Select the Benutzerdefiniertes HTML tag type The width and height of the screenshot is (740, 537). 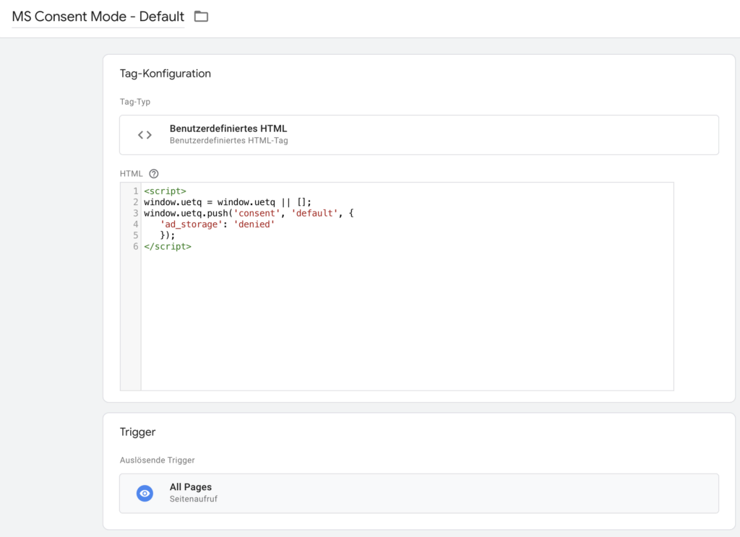point(419,135)
